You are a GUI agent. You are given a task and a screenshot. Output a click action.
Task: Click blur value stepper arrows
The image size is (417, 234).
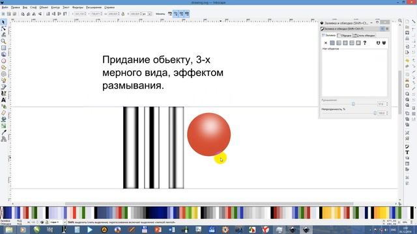click(387, 104)
